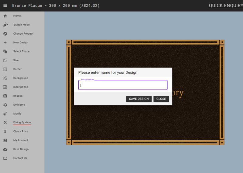Click the CLOSE button in dialog
Image resolution: width=243 pixels, height=173 pixels.
tap(161, 99)
